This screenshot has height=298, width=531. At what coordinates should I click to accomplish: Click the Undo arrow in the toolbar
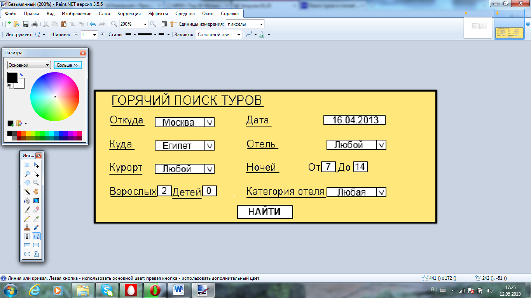coord(93,24)
